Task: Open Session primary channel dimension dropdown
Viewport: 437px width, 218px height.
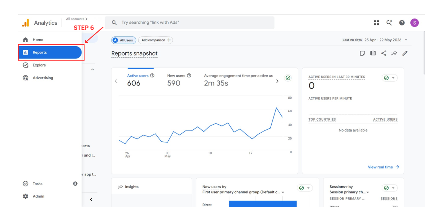Action: pos(349,192)
